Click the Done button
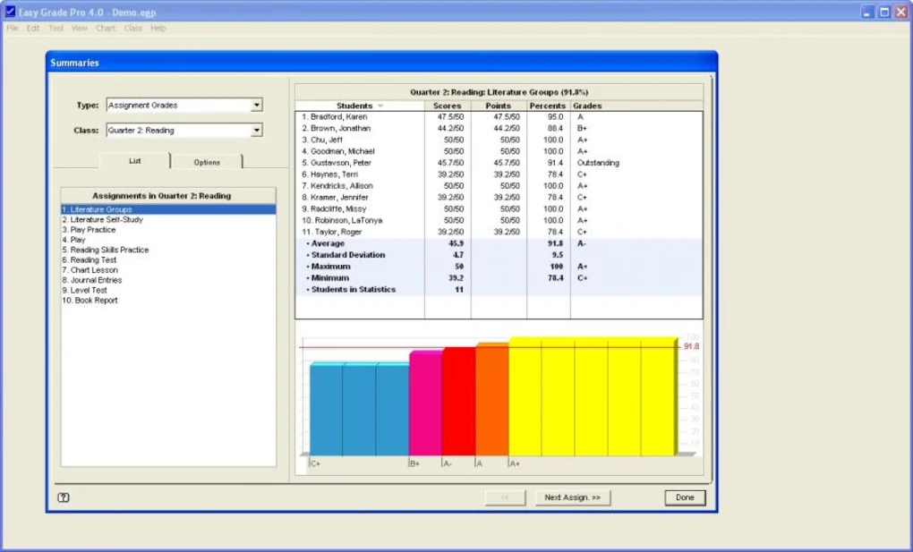913x552 pixels. tap(684, 497)
